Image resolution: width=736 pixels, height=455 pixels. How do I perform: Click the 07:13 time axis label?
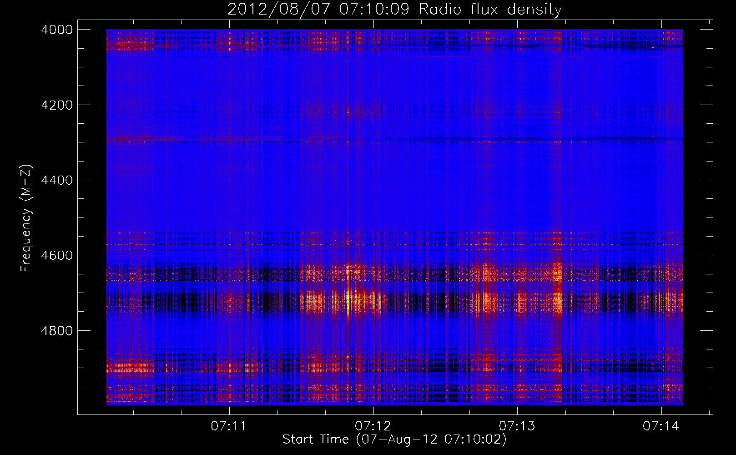517,426
